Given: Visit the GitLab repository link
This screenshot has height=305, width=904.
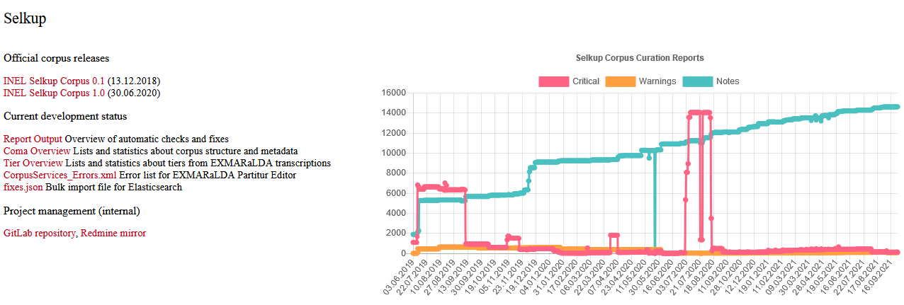Looking at the screenshot, I should pyautogui.click(x=40, y=233).
